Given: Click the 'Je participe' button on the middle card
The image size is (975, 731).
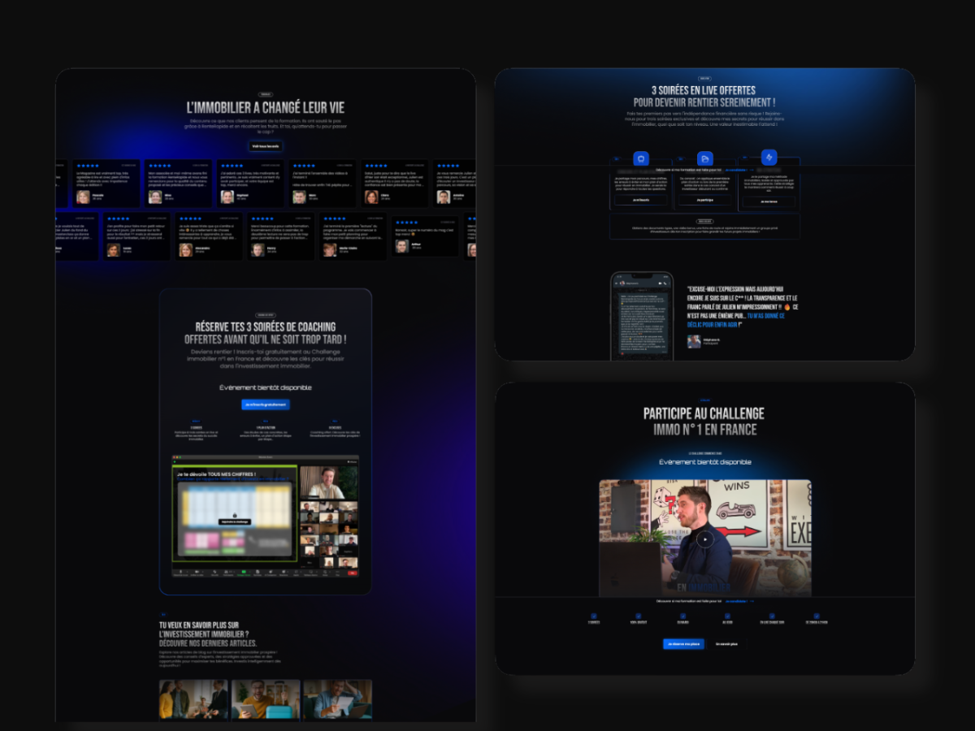Looking at the screenshot, I should (x=705, y=200).
